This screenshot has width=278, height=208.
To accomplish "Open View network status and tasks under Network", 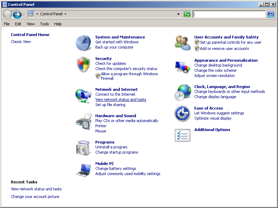I will click(121, 99).
